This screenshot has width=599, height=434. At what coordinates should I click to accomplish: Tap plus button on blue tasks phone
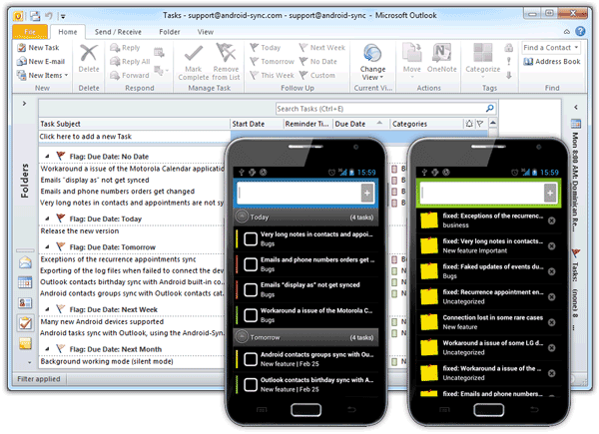[367, 193]
